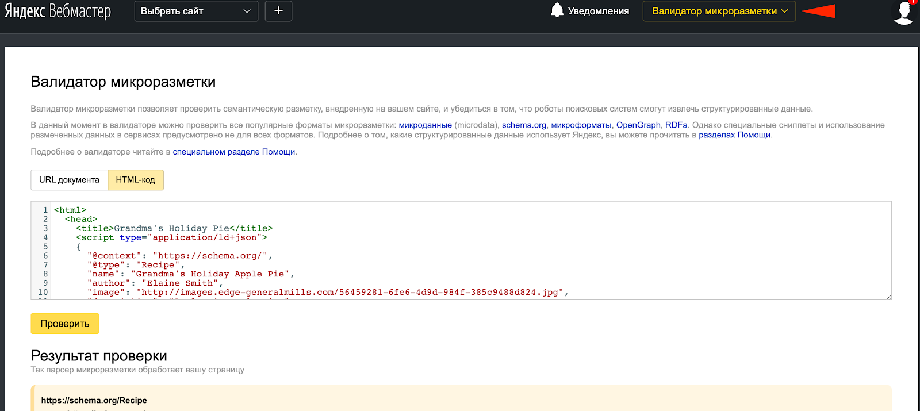
Task: Visit the 'разделах Помощи' link
Action: [x=734, y=135]
